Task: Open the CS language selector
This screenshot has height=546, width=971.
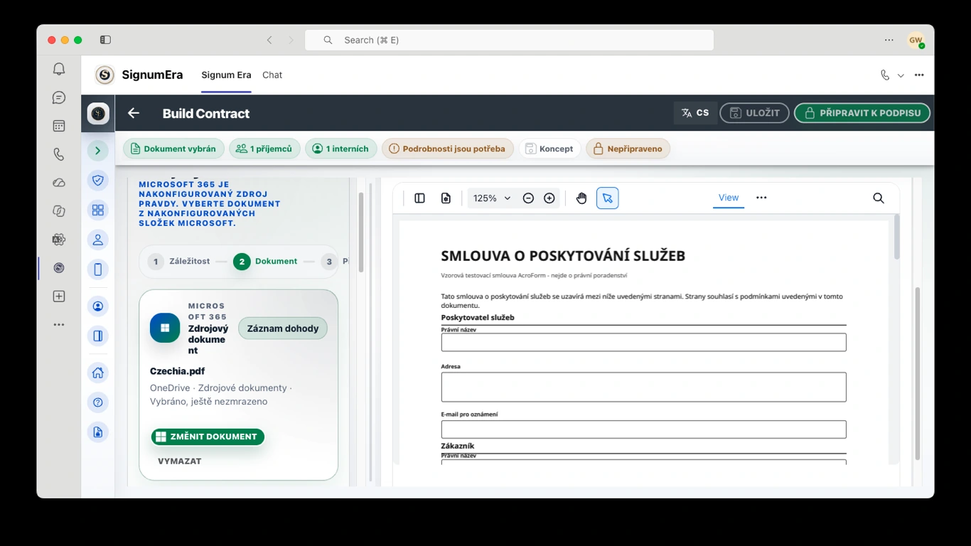Action: (695, 113)
